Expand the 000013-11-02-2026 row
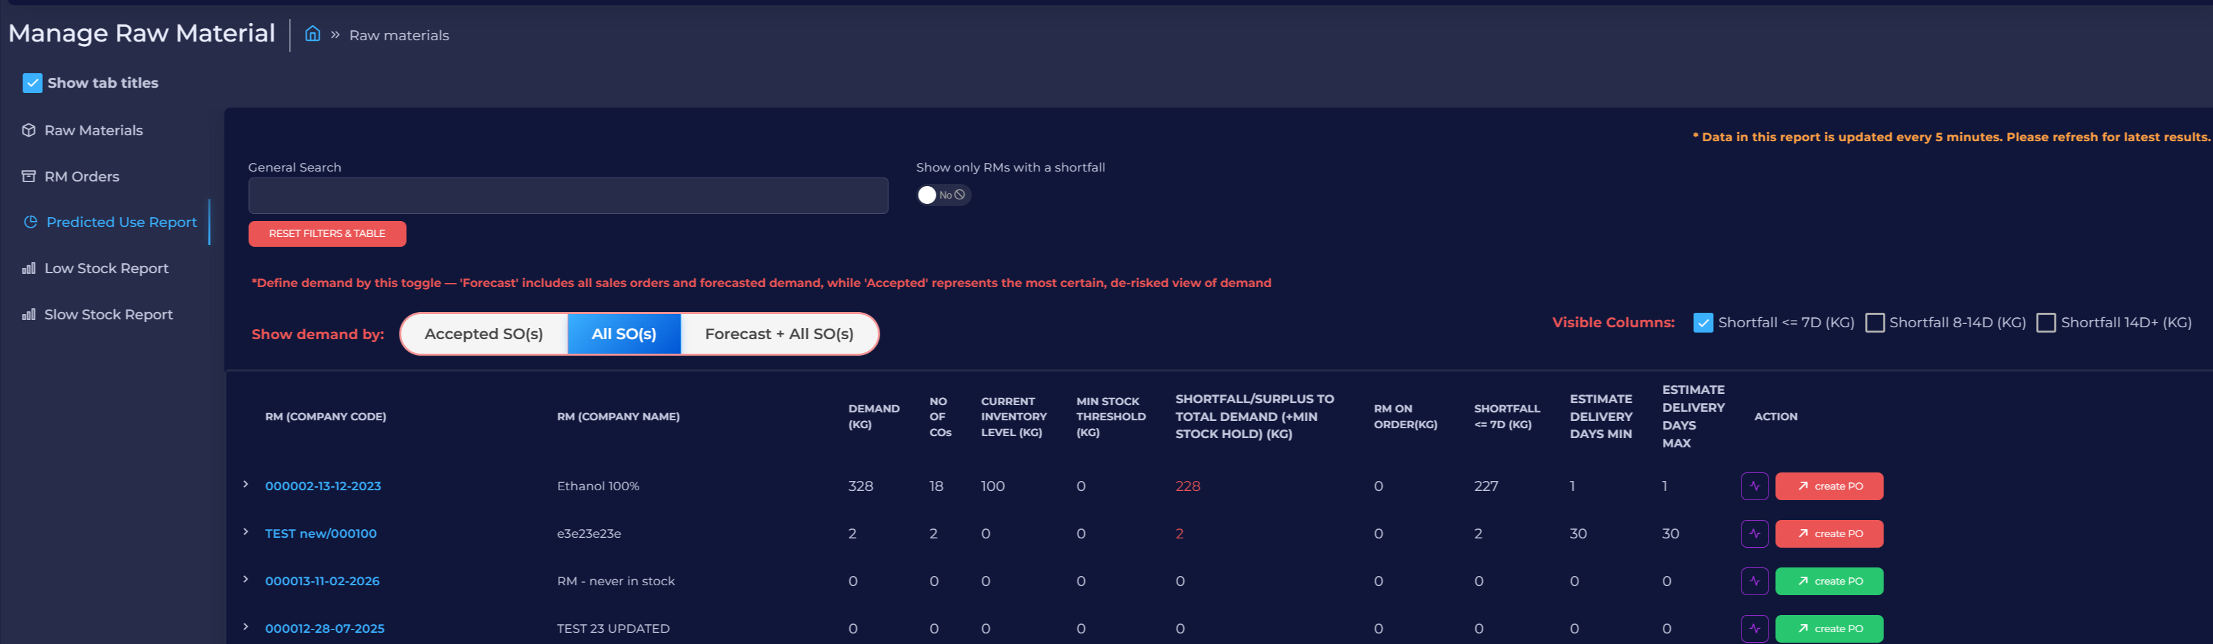2213x644 pixels. [x=246, y=579]
